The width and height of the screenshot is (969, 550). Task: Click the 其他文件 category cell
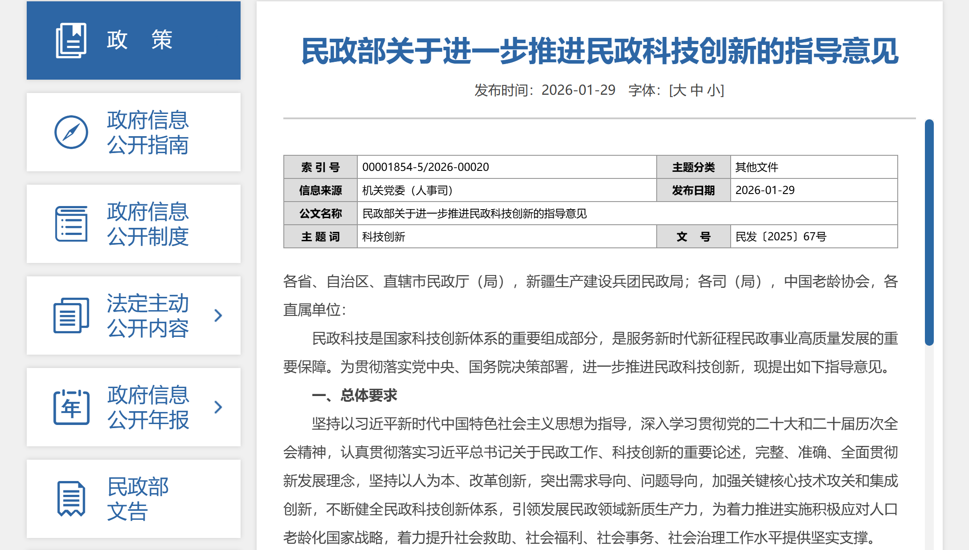click(814, 167)
